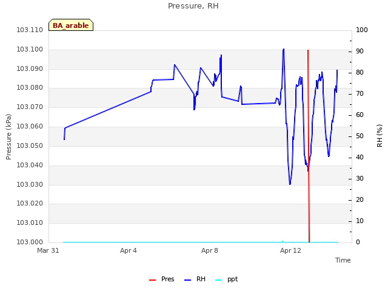Click the 103.090 pressure tick label
The height and width of the screenshot is (291, 388).
click(30, 69)
